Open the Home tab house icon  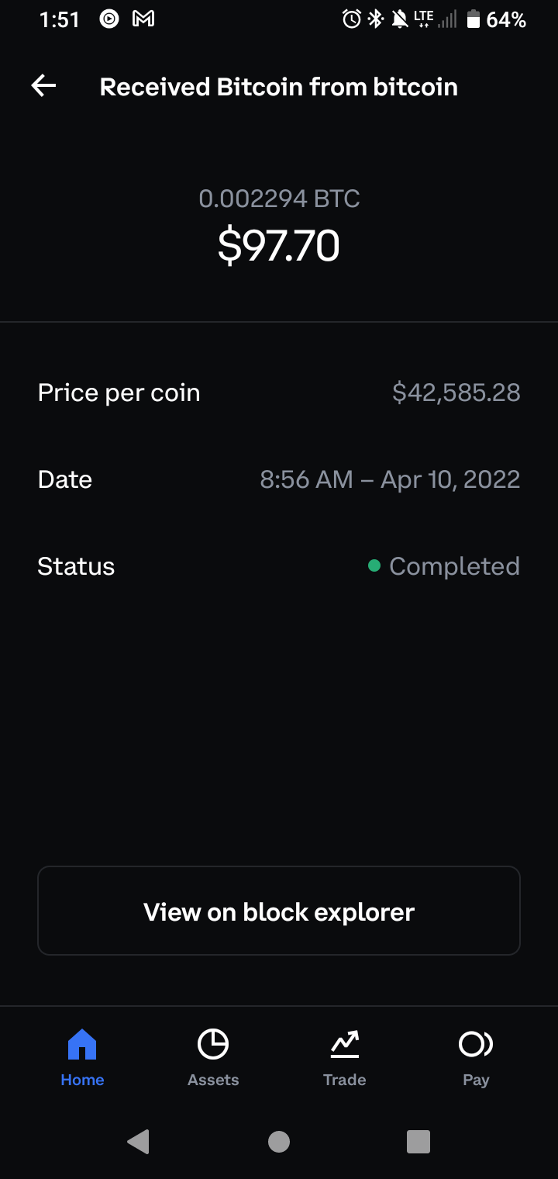(x=82, y=1044)
